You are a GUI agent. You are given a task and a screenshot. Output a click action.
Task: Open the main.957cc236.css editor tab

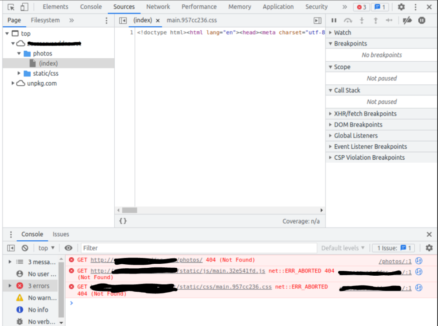point(192,20)
